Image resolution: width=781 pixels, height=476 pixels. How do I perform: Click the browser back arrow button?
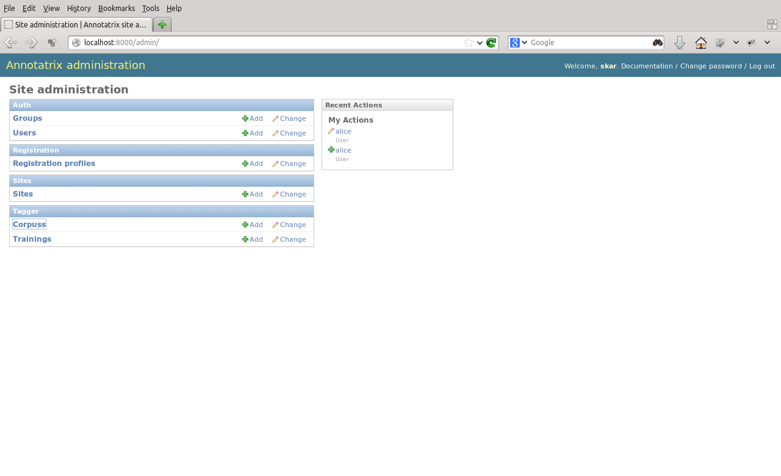[x=10, y=43]
